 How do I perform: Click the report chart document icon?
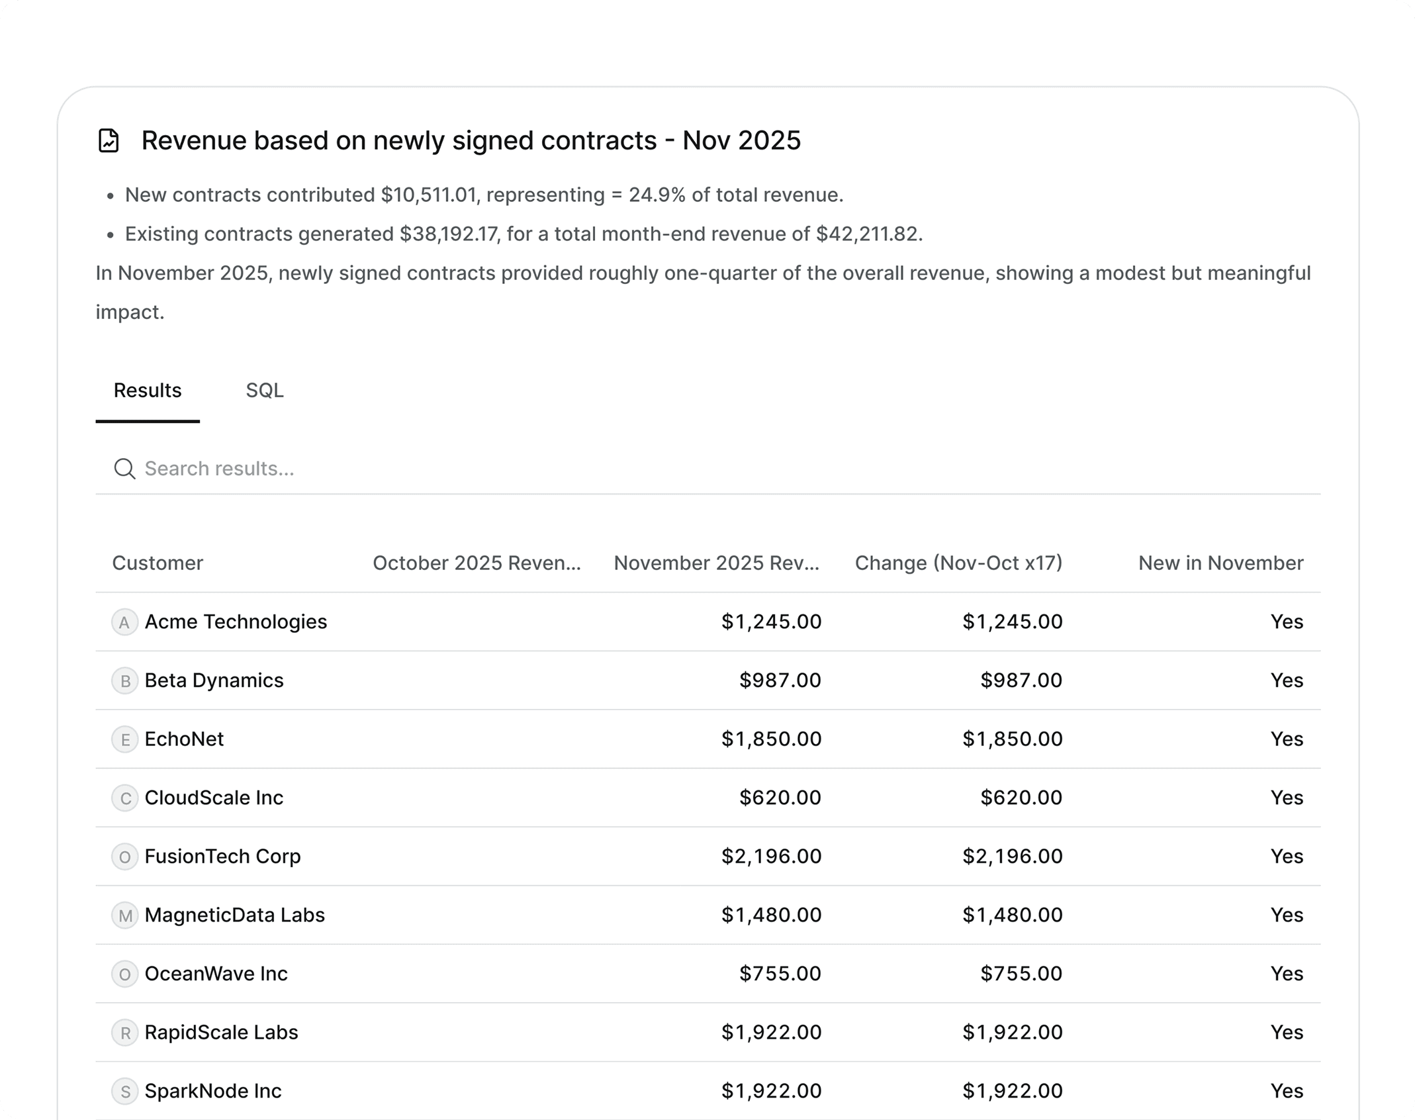(x=109, y=141)
